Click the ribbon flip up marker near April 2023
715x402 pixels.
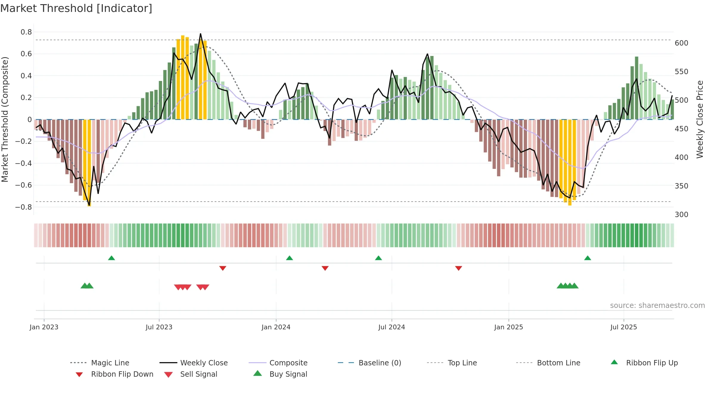pos(111,258)
